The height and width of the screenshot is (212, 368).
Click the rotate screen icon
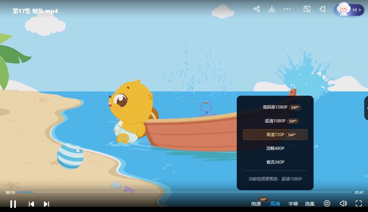[323, 9]
